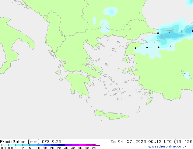Screen dimensions: 193x149
Task: Choose the 2–5 mm legend color swatch
Action: pos(26,145)
